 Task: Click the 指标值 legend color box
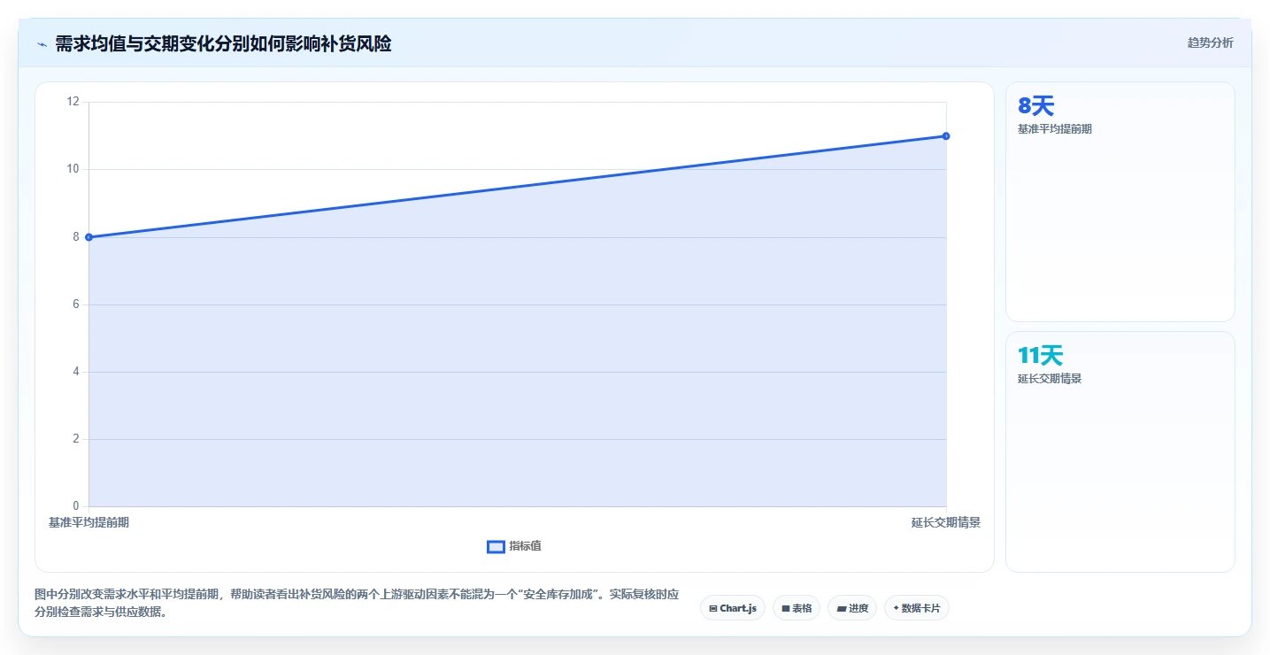coord(496,547)
